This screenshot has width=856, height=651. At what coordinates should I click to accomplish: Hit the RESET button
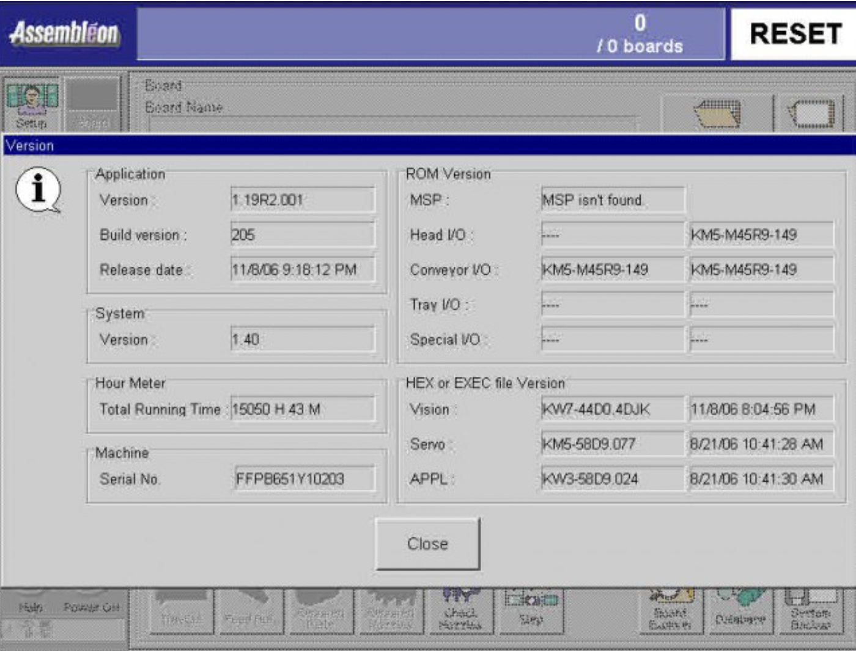794,34
